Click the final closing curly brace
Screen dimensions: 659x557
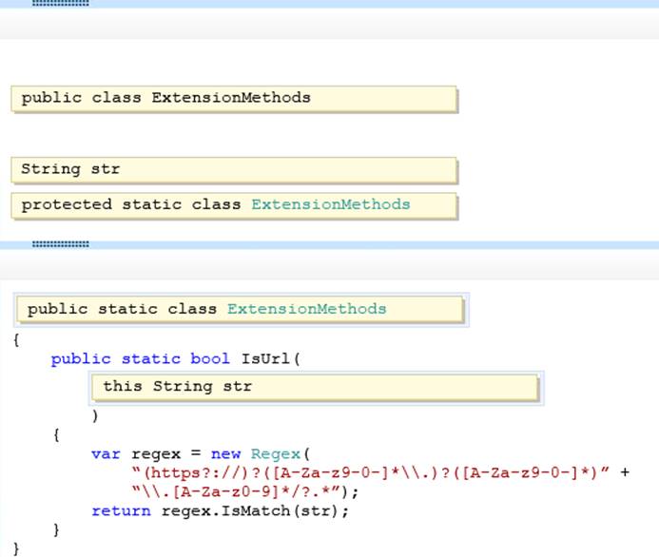tap(16, 548)
